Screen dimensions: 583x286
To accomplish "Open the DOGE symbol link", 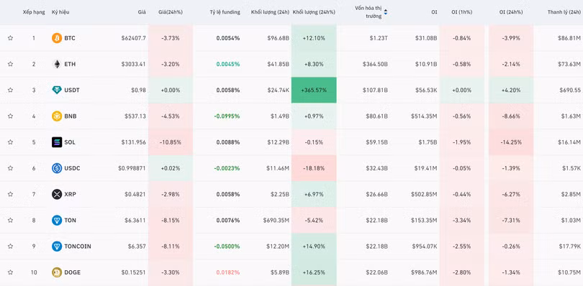I will (x=72, y=272).
